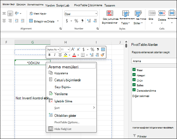Image resolution: width=177 pixels, height=139 pixels.
Task: Click Hide Field List
Action: [x=71, y=129]
